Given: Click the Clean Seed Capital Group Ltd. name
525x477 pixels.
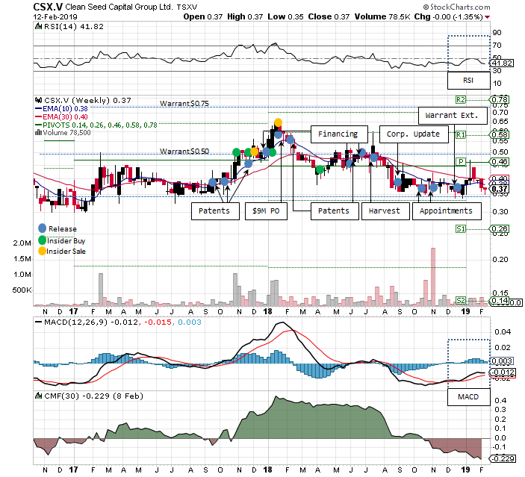Looking at the screenshot, I should point(119,7).
